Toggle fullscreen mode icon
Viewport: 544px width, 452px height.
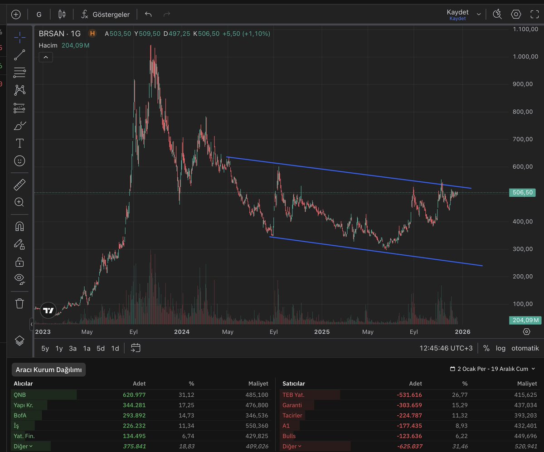534,14
